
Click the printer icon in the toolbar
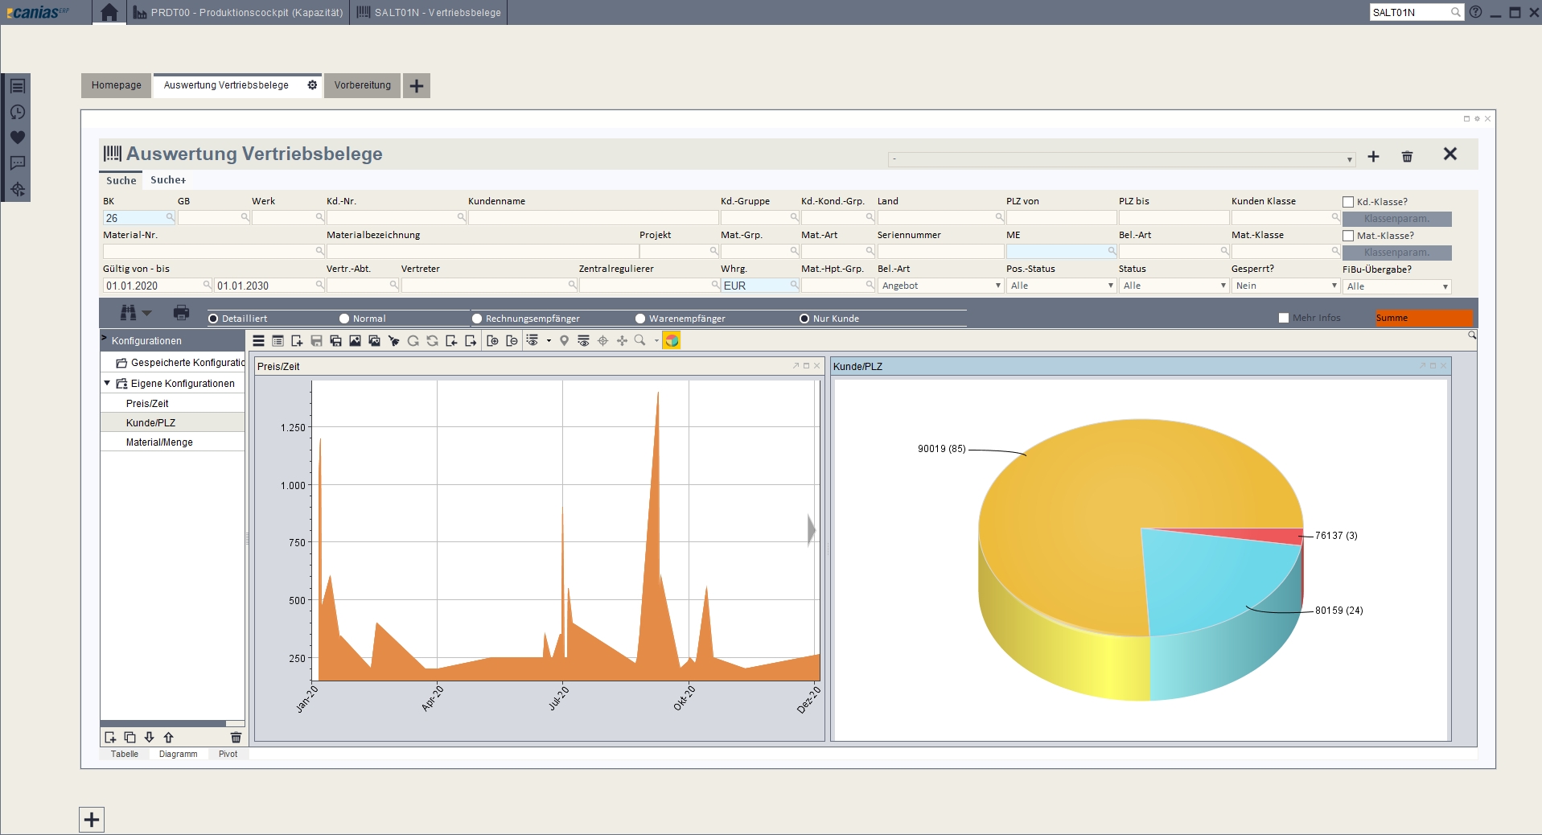(181, 313)
